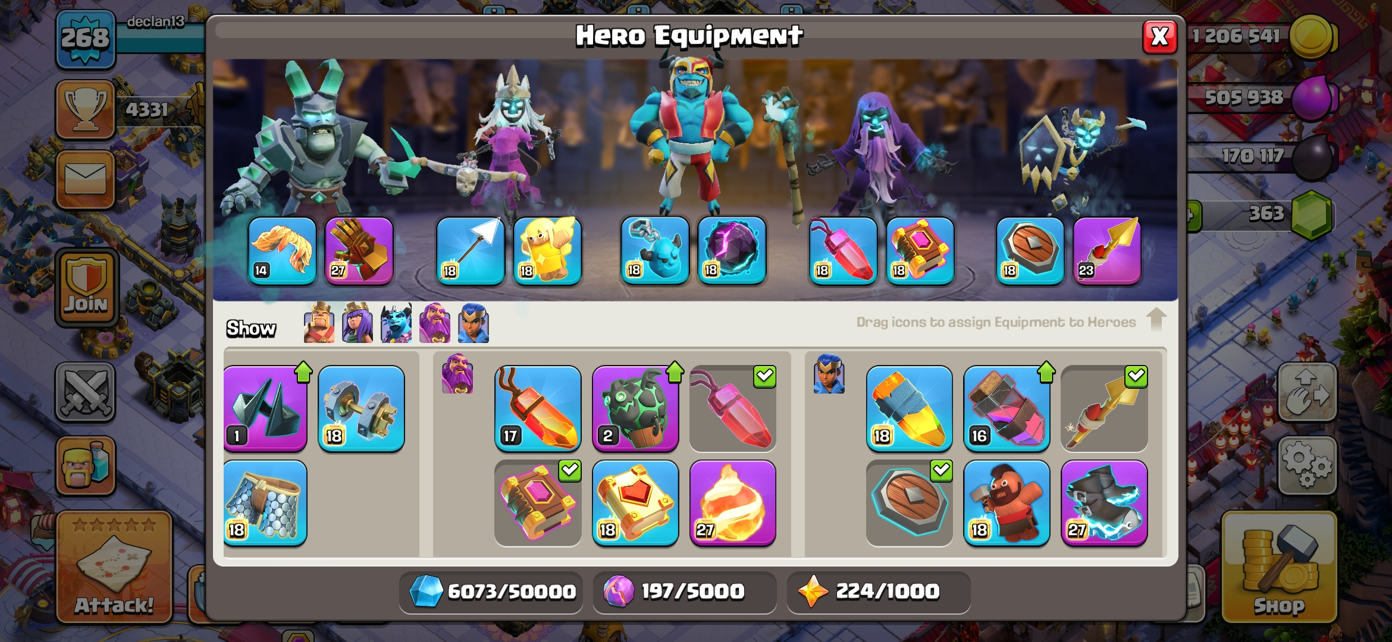Click the Giant Arrow equipment icon
Viewport: 1392px width, 642px height.
pos(470,251)
